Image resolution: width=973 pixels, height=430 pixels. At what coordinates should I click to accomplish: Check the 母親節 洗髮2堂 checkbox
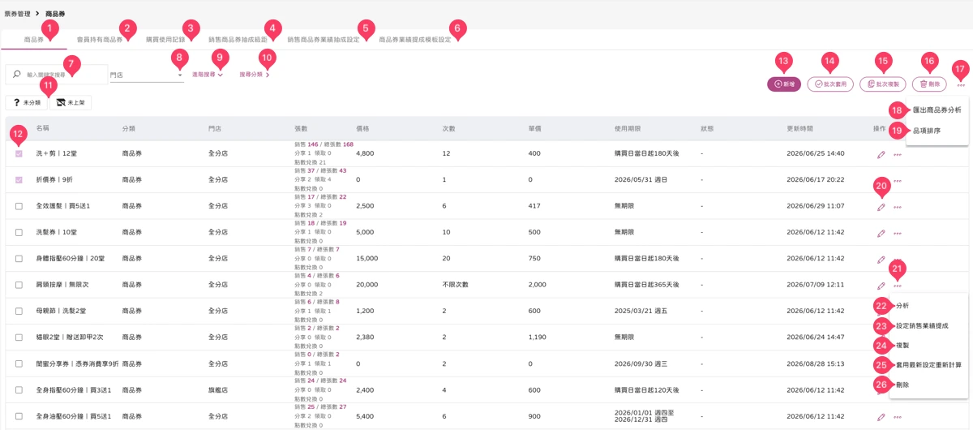pyautogui.click(x=19, y=311)
